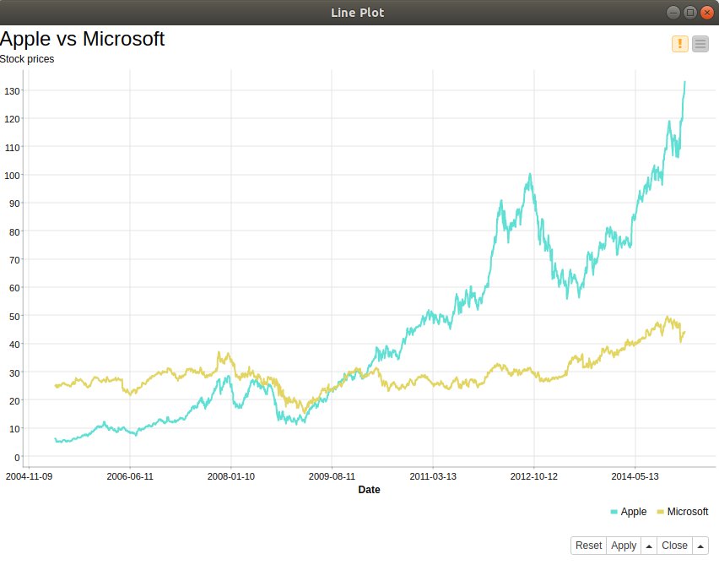Image resolution: width=719 pixels, height=565 pixels.
Task: Click the Stock prices subtitle
Action: coord(27,59)
